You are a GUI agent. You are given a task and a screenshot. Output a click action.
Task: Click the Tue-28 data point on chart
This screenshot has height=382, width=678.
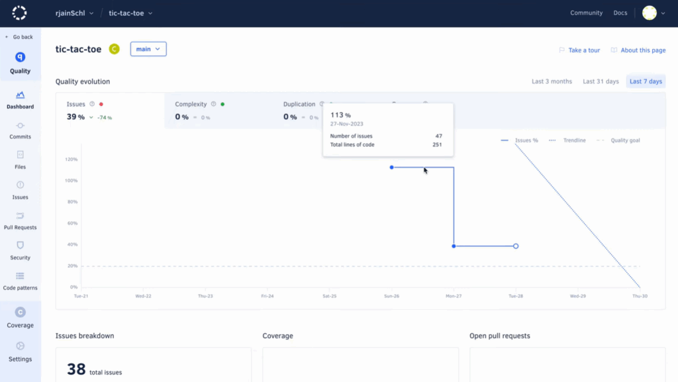coord(516,246)
